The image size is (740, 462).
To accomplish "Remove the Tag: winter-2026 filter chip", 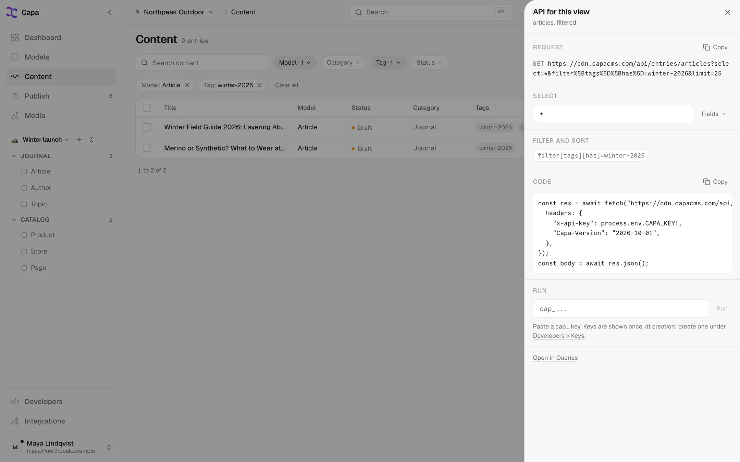I will click(259, 85).
